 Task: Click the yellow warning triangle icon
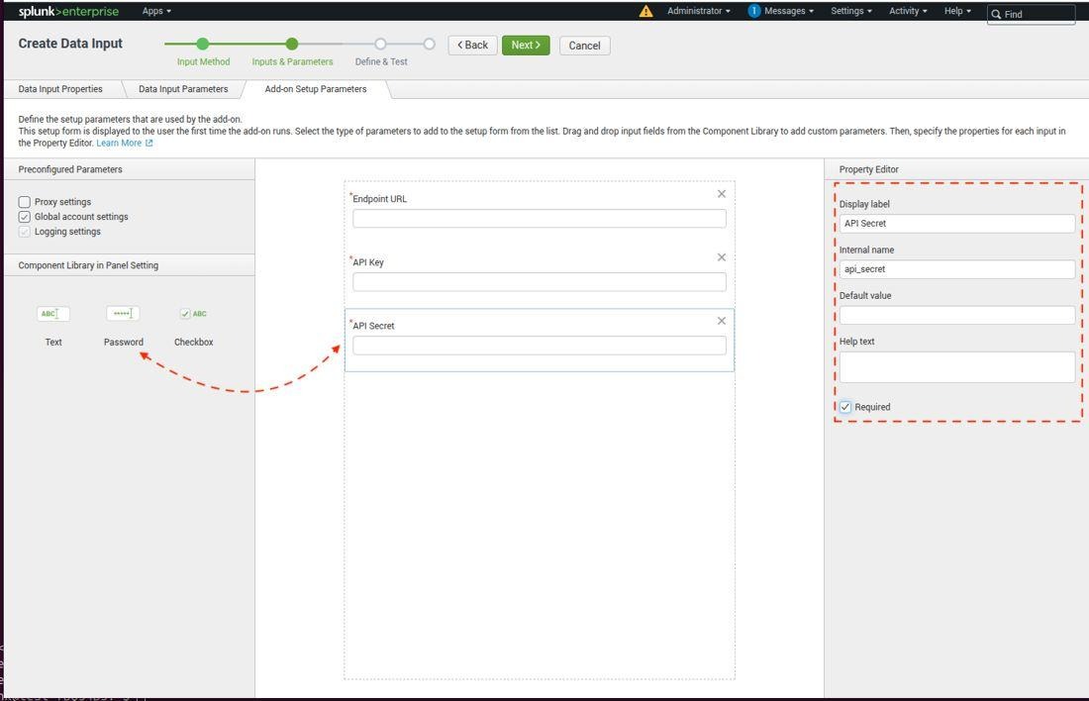coord(645,11)
